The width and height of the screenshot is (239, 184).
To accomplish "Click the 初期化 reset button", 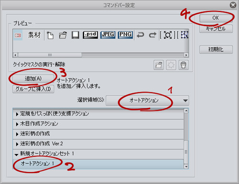I will (216, 50).
